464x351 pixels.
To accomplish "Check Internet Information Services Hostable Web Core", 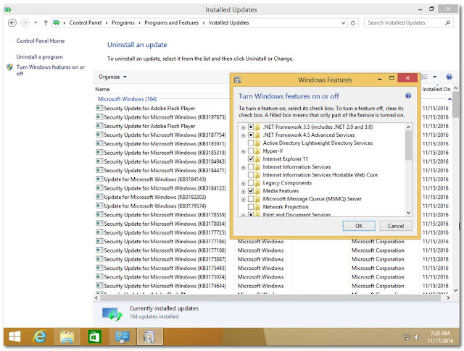I will pyautogui.click(x=251, y=174).
